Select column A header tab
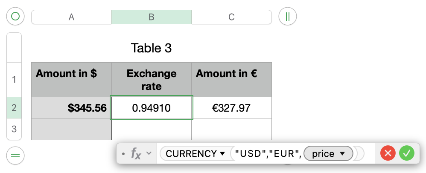The width and height of the screenshot is (426, 173). (71, 17)
